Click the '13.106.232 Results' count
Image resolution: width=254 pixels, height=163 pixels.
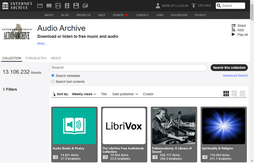pyautogui.click(x=22, y=72)
